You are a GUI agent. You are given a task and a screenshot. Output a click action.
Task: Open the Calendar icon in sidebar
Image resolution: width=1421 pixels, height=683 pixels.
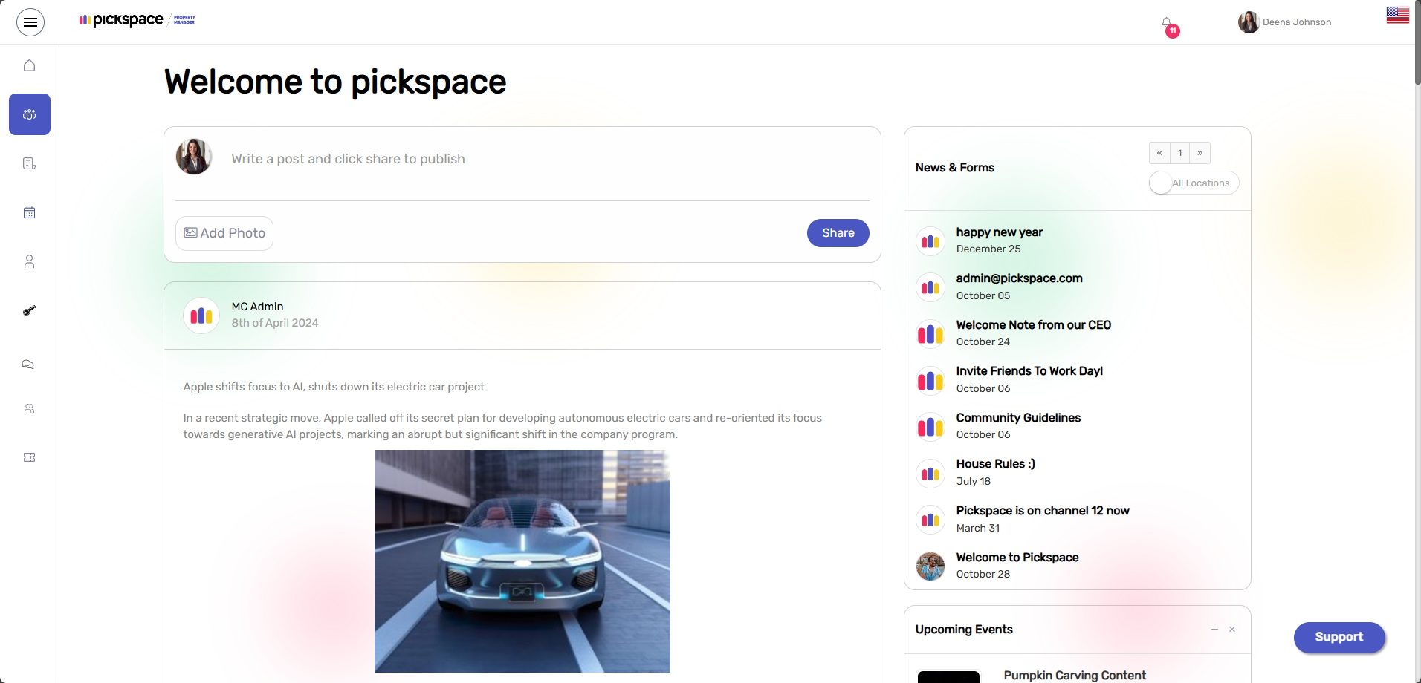point(29,213)
